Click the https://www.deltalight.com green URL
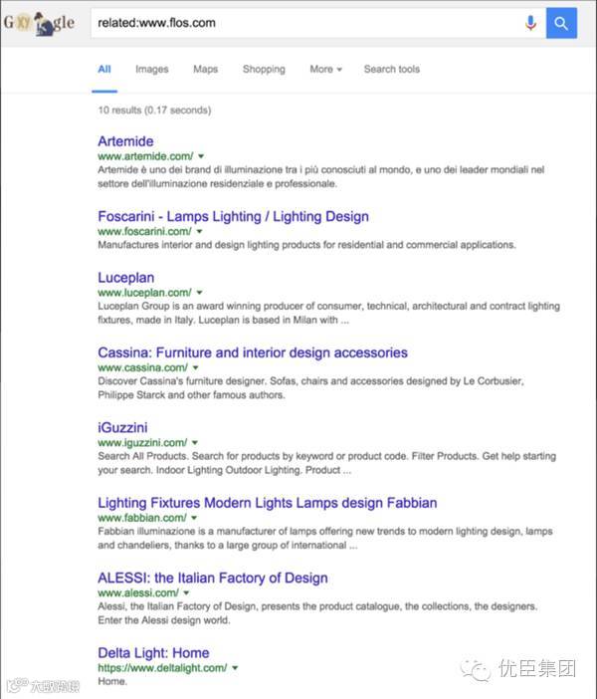The width and height of the screenshot is (597, 699). (162, 668)
